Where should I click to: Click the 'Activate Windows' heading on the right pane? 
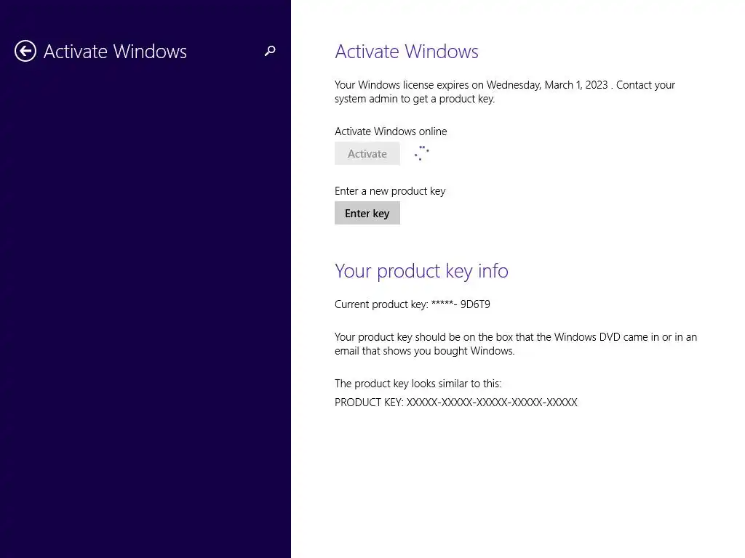pos(407,52)
